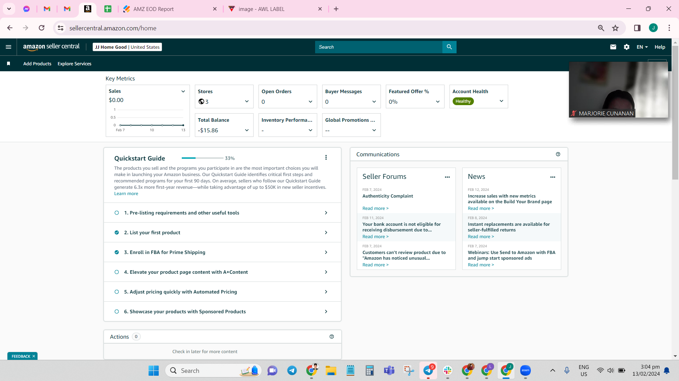Viewport: 679px width, 381px height.
Task: Toggle step 3 Enroll in FBA checkmark
Action: [117, 252]
